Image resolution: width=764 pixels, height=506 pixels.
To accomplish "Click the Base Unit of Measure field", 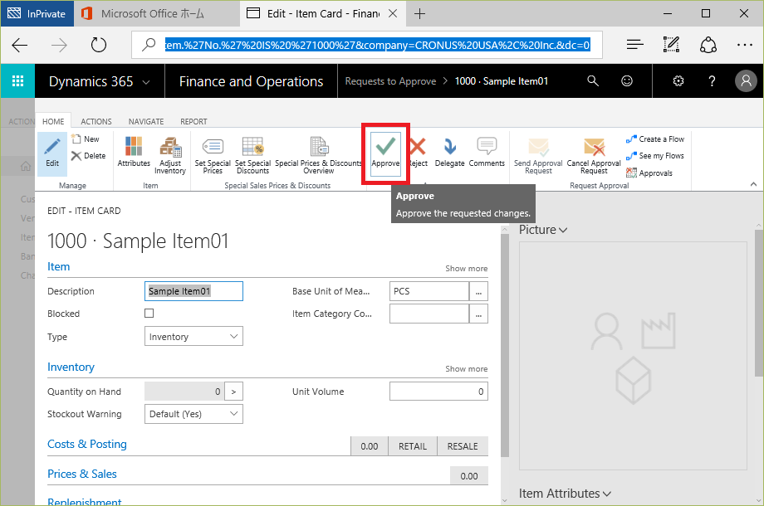I will pyautogui.click(x=429, y=291).
